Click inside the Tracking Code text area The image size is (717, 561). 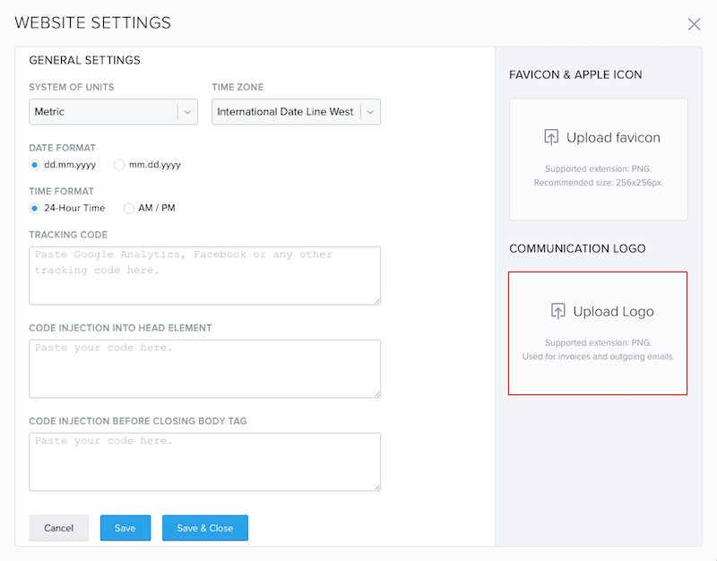click(x=205, y=276)
